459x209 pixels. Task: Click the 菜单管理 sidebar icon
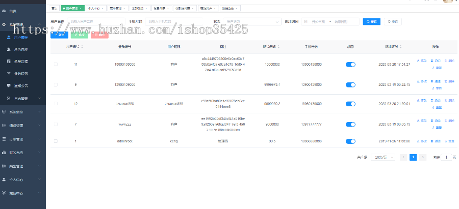coord(9,62)
